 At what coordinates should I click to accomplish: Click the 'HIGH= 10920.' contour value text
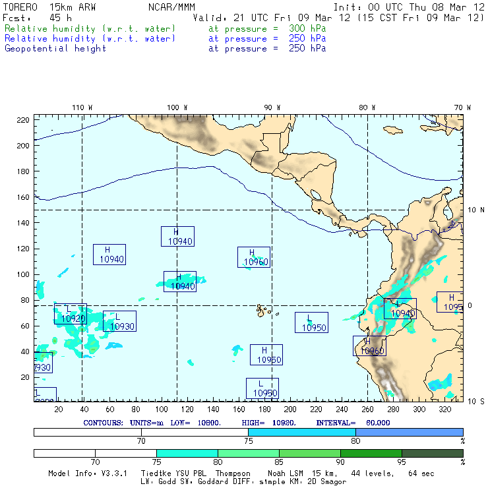coord(268,423)
